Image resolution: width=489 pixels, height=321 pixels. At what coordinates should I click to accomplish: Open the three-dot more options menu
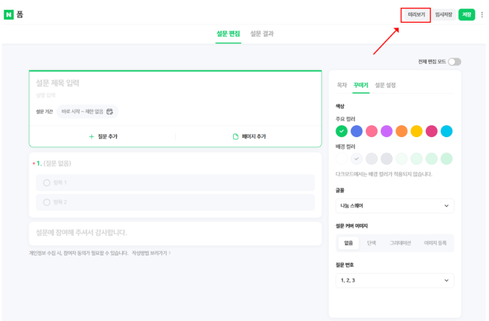[x=482, y=15]
